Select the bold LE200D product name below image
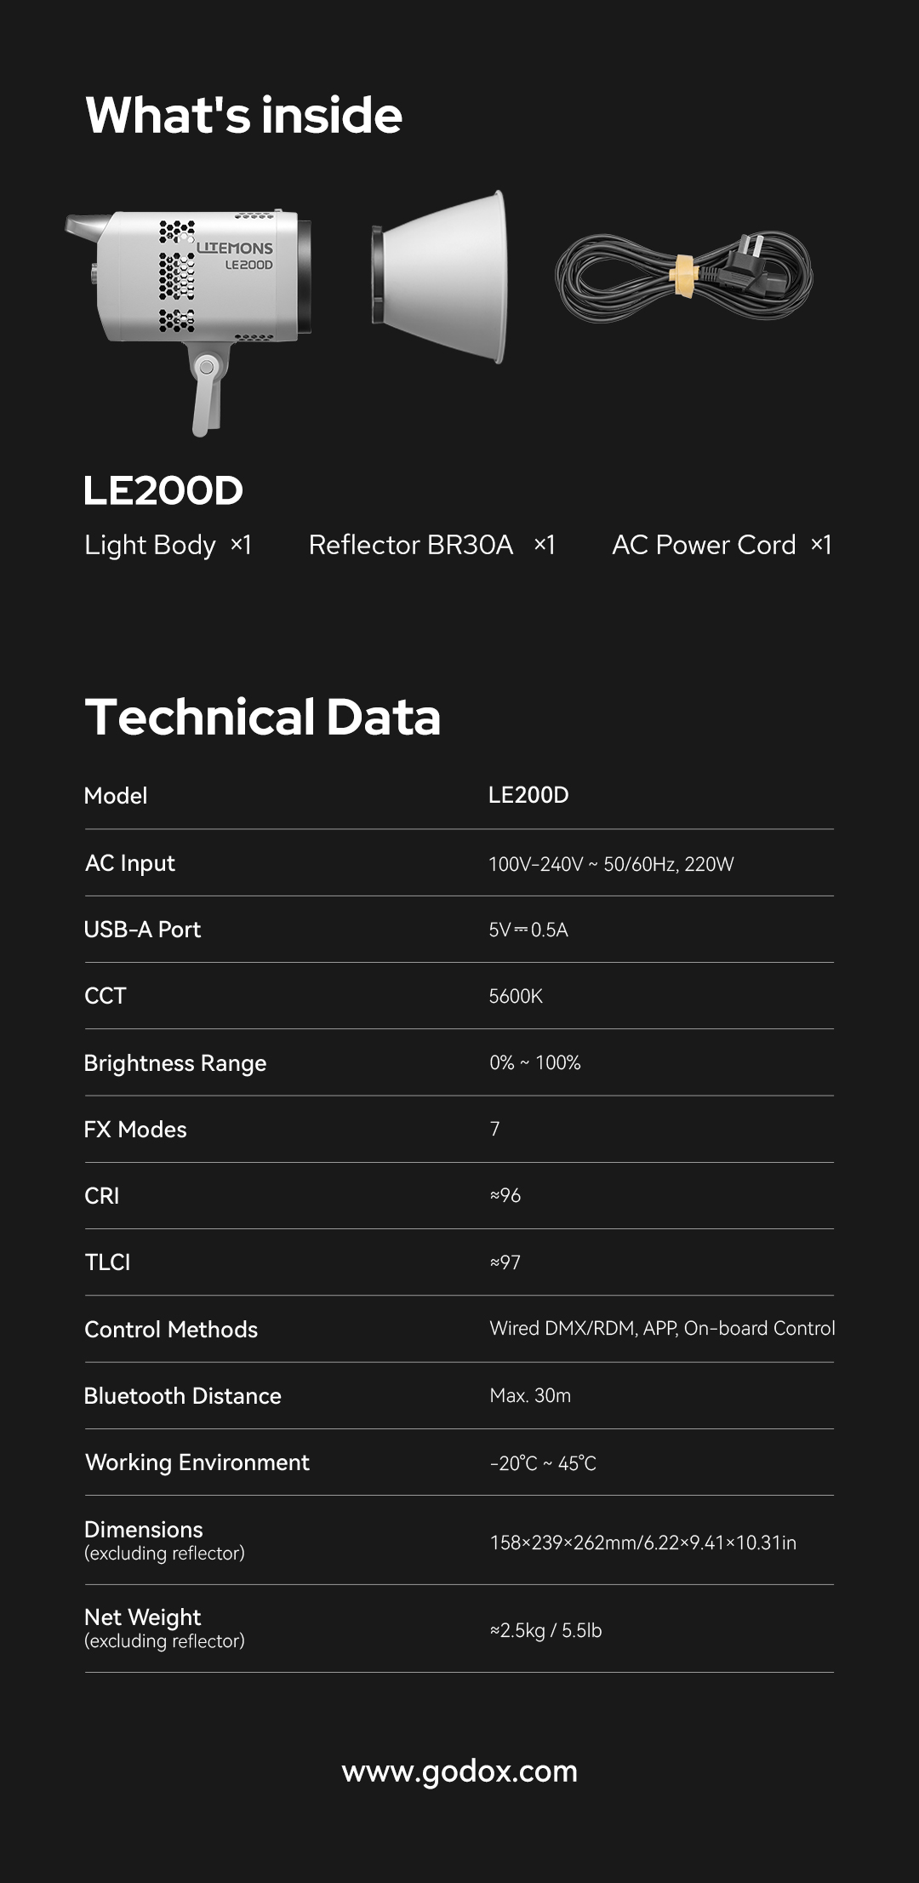The image size is (919, 1883). 163,490
